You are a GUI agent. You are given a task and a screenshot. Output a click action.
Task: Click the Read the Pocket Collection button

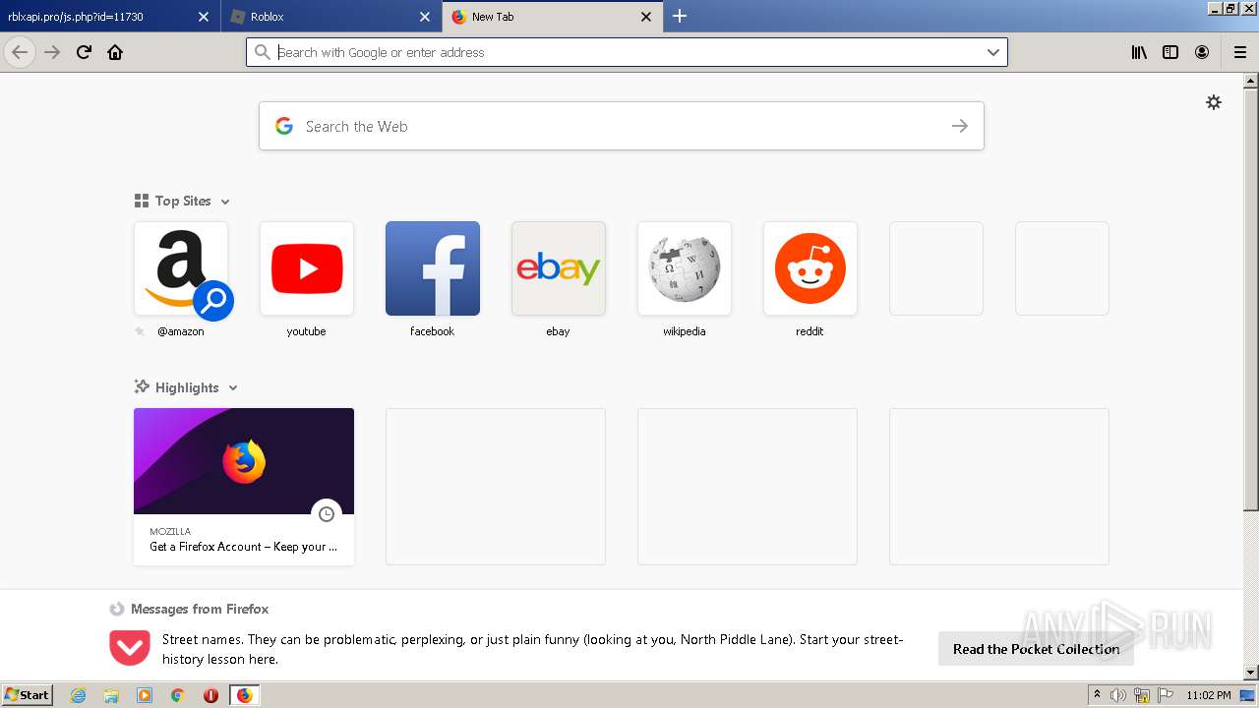1036,649
